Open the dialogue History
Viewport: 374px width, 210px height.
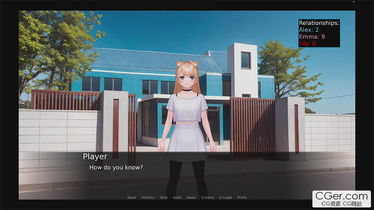(148, 197)
